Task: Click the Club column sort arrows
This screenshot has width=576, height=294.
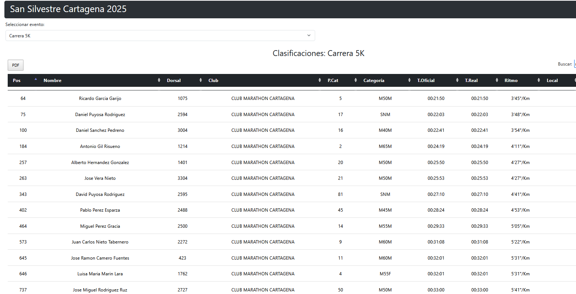Action: click(x=320, y=80)
